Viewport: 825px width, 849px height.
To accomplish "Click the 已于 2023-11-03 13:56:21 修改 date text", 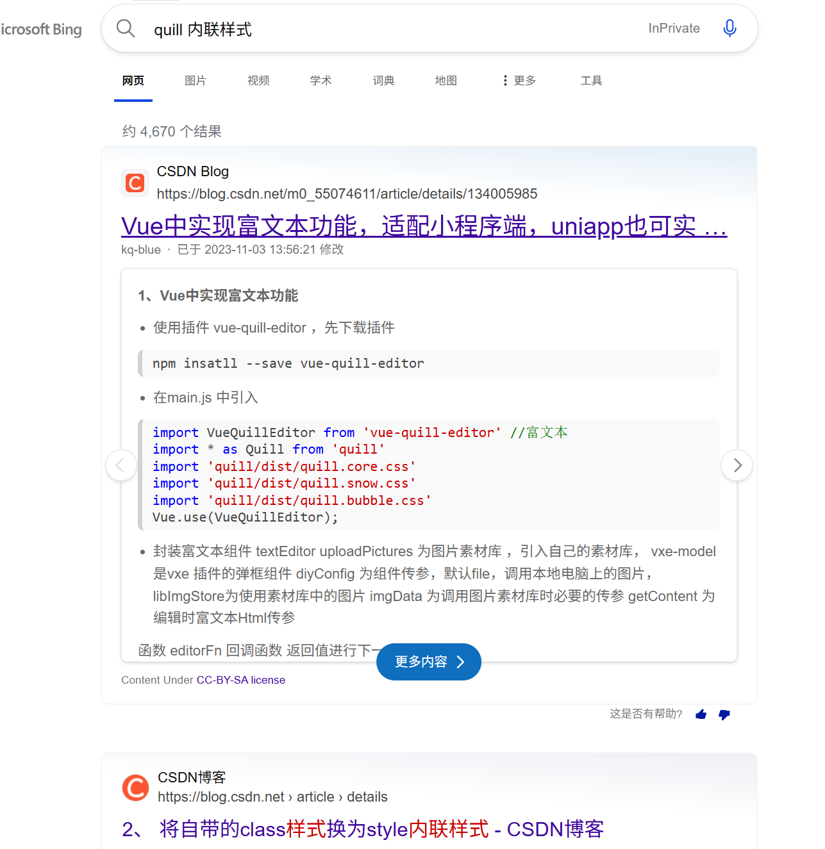I will [261, 249].
